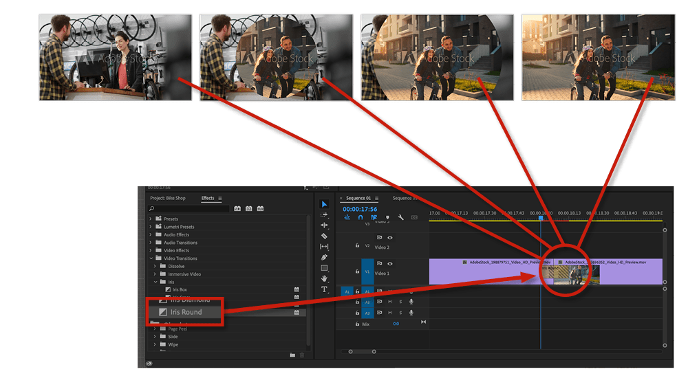The height and width of the screenshot is (378, 688).
Task: Close the Sequence 01 tab
Action: 341,198
